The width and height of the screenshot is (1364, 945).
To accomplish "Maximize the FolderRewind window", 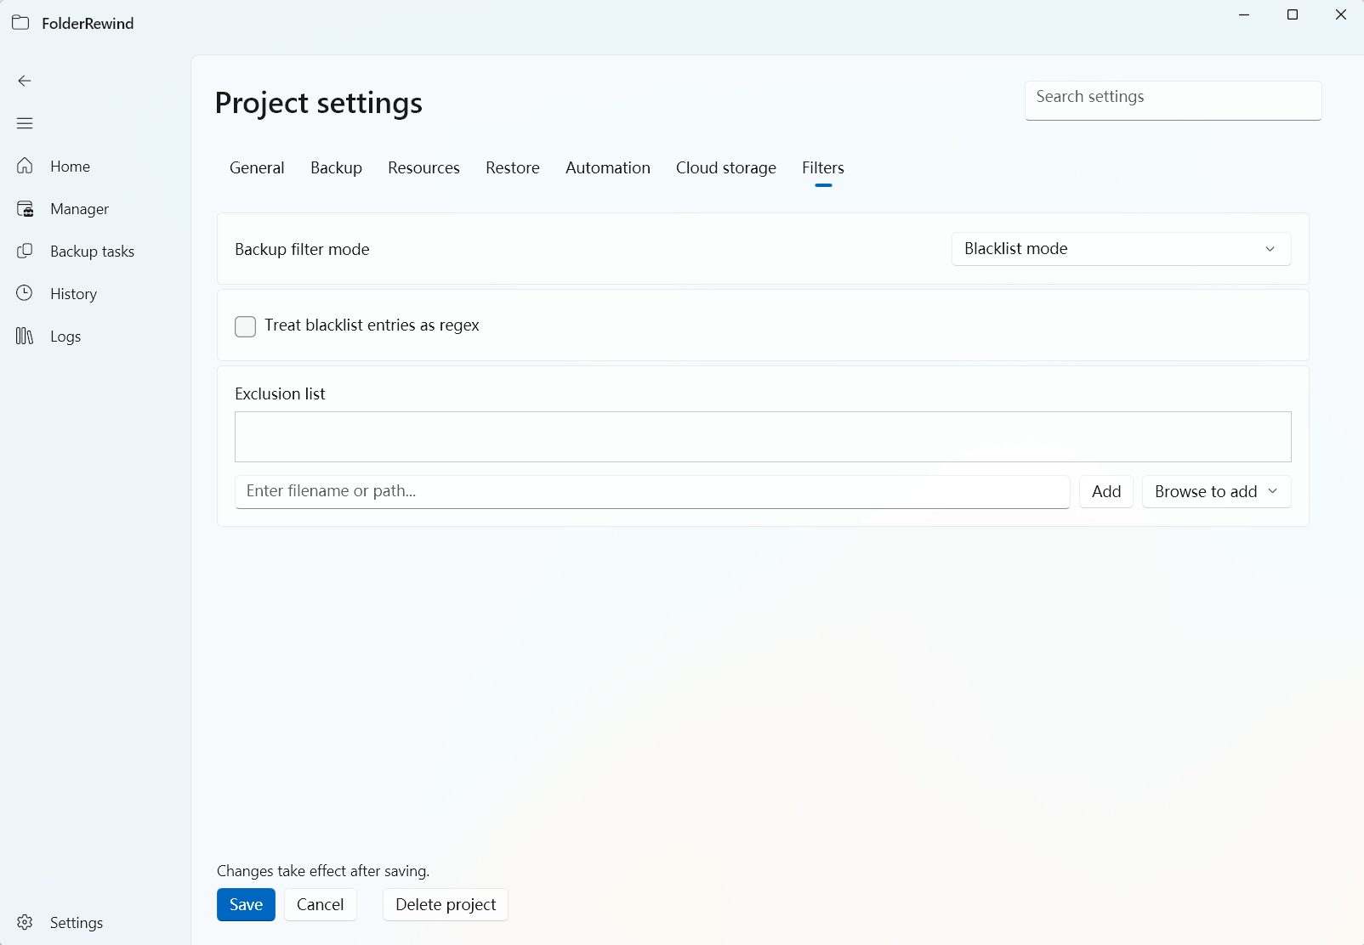I will [1293, 14].
